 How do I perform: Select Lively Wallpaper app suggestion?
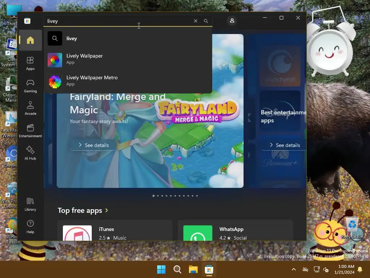coord(128,60)
